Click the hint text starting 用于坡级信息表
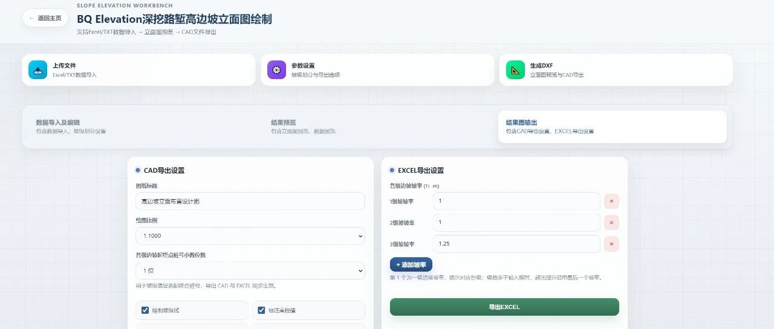This screenshot has height=329, width=774. 206,286
